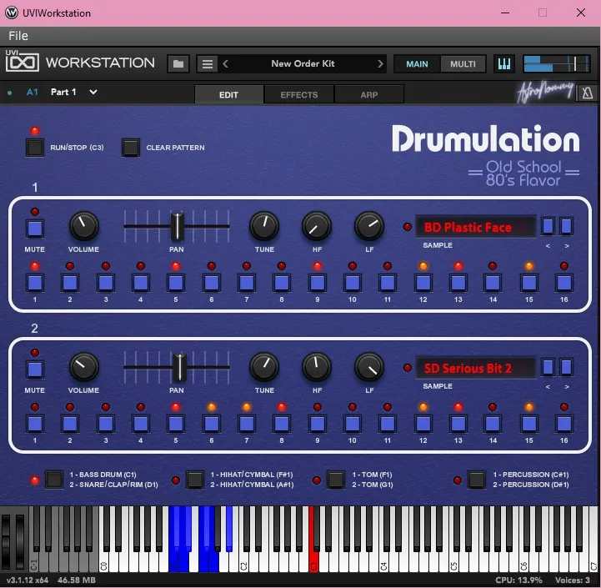Click the CPU: 13.9% status readout
Image resolution: width=601 pixels, height=588 pixels.
518,580
